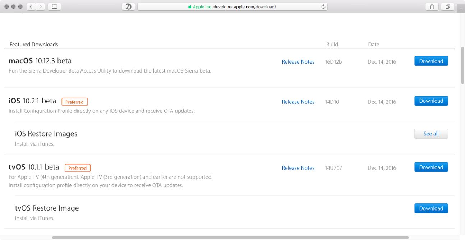Show all tabs overview icon
Viewport: 465px width, 240px height.
click(448, 6)
